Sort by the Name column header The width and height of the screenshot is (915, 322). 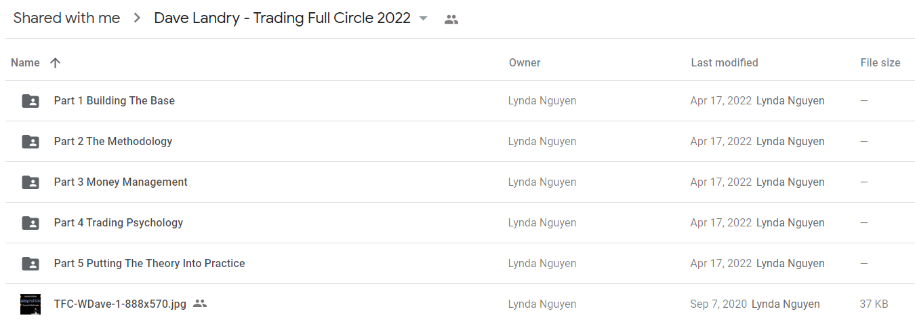tap(25, 62)
